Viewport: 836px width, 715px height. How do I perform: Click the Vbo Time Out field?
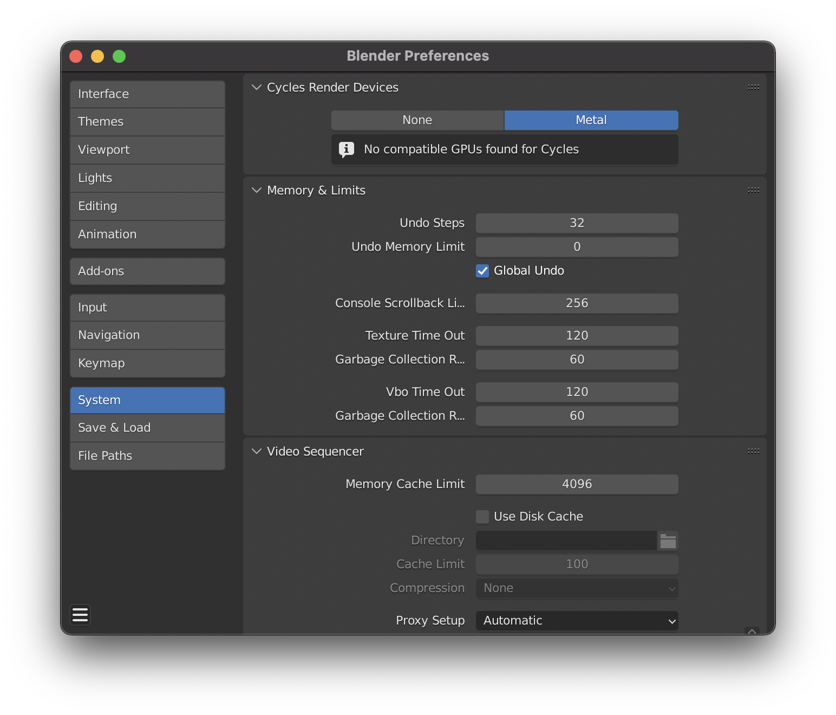[x=577, y=392]
